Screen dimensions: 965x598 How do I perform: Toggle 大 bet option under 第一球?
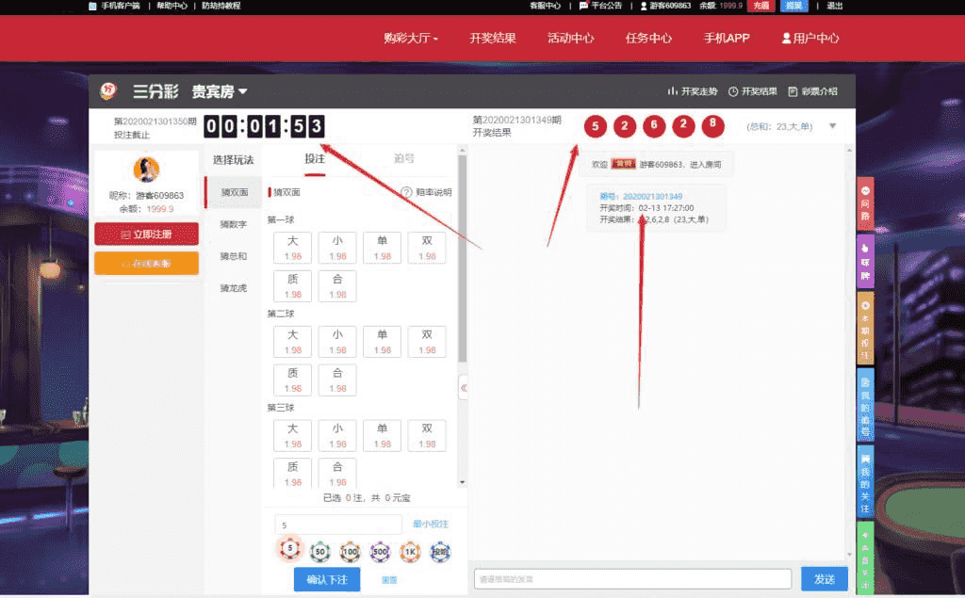pos(292,248)
